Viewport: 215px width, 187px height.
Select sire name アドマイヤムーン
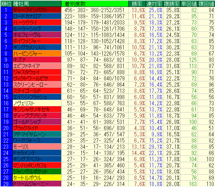pyautogui.click(x=37, y=134)
